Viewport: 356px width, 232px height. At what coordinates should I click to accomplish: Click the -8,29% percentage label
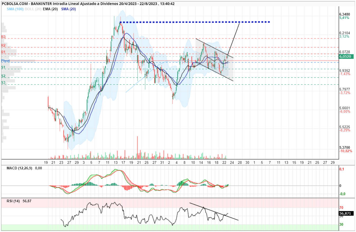(x=345, y=130)
